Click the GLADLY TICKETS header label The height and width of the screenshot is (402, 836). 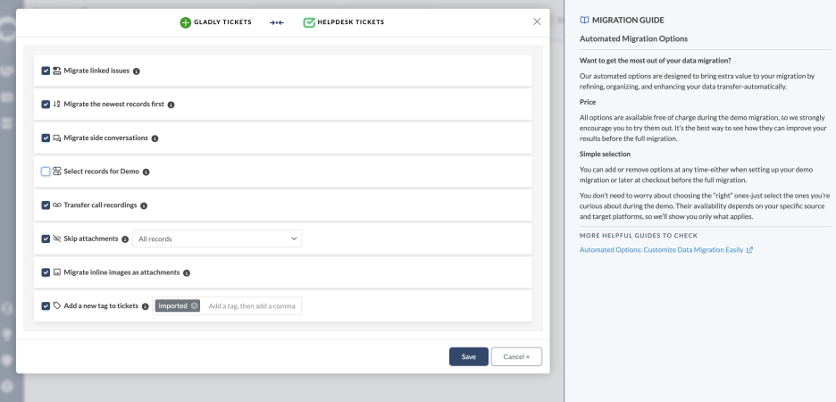(x=223, y=22)
